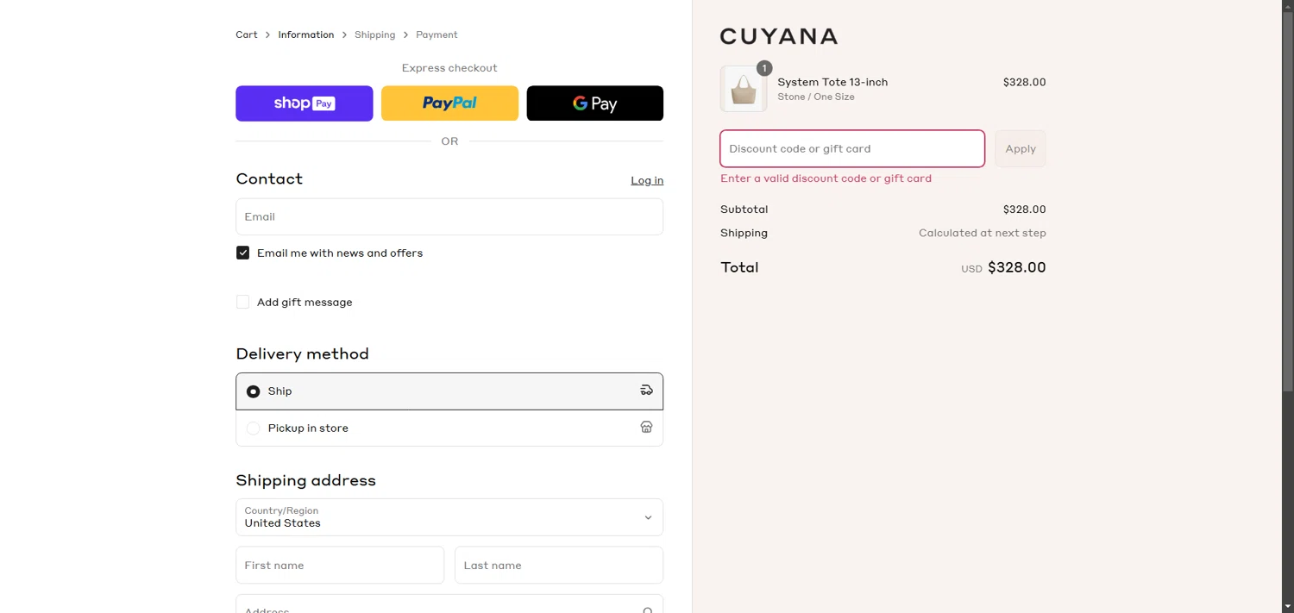Go to the Shipping breadcrumb step
Viewport: 1294px width, 613px height.
point(374,34)
